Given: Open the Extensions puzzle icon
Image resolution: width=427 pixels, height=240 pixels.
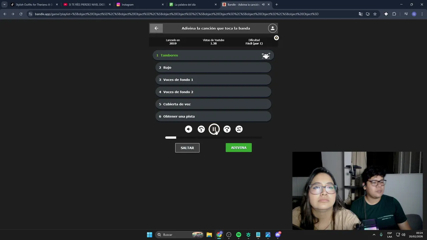Looking at the screenshot, I should (x=394, y=14).
